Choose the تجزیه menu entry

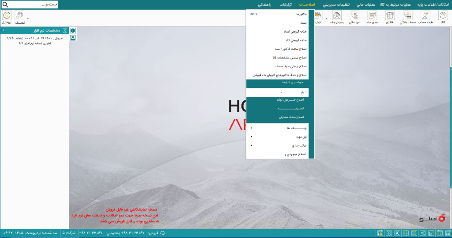277,108
